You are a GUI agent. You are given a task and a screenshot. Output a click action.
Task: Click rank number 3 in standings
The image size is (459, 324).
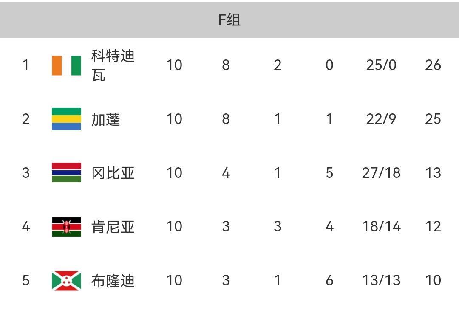point(26,173)
